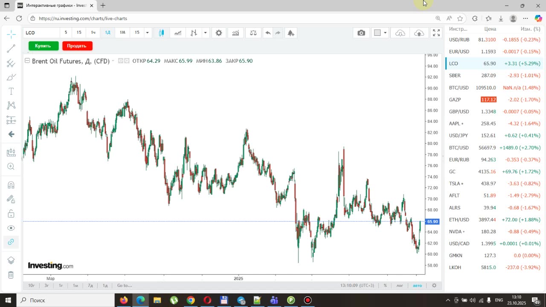Load chart layout cloud-download icon
Viewport: 546px width, 307px height.
(400, 33)
